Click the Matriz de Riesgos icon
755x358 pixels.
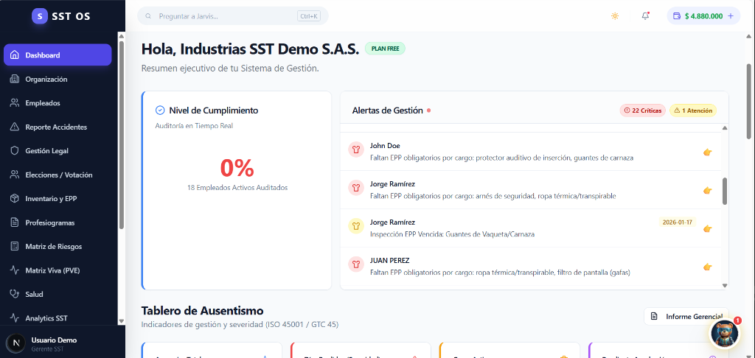pyautogui.click(x=15, y=246)
